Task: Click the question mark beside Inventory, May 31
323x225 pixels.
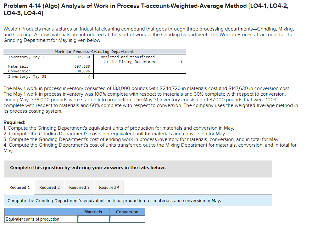Action: (89, 76)
